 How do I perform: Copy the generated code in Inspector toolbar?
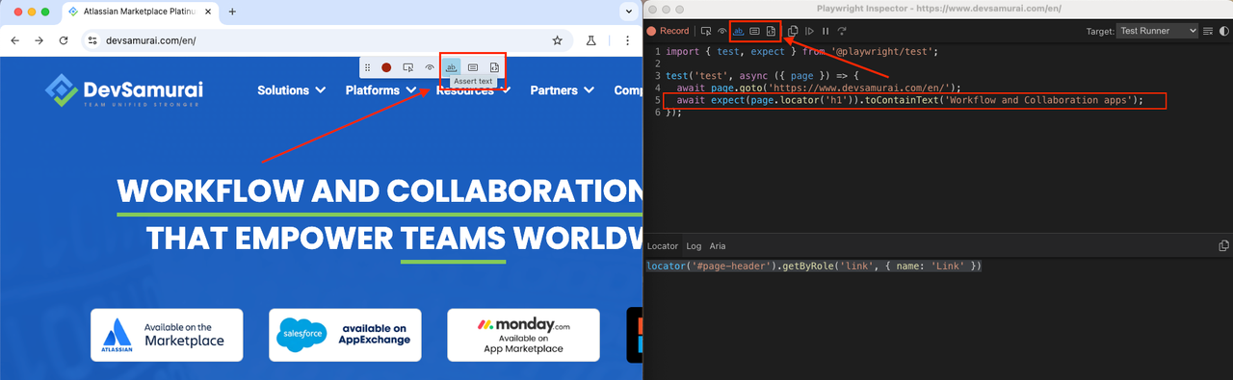click(793, 31)
